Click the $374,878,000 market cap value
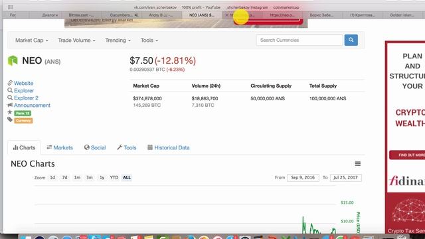The width and height of the screenshot is (425, 239). pos(147,98)
